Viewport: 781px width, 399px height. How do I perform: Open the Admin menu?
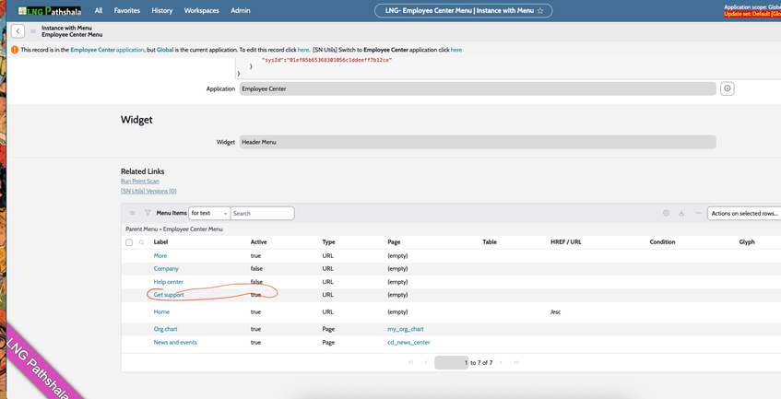click(241, 10)
